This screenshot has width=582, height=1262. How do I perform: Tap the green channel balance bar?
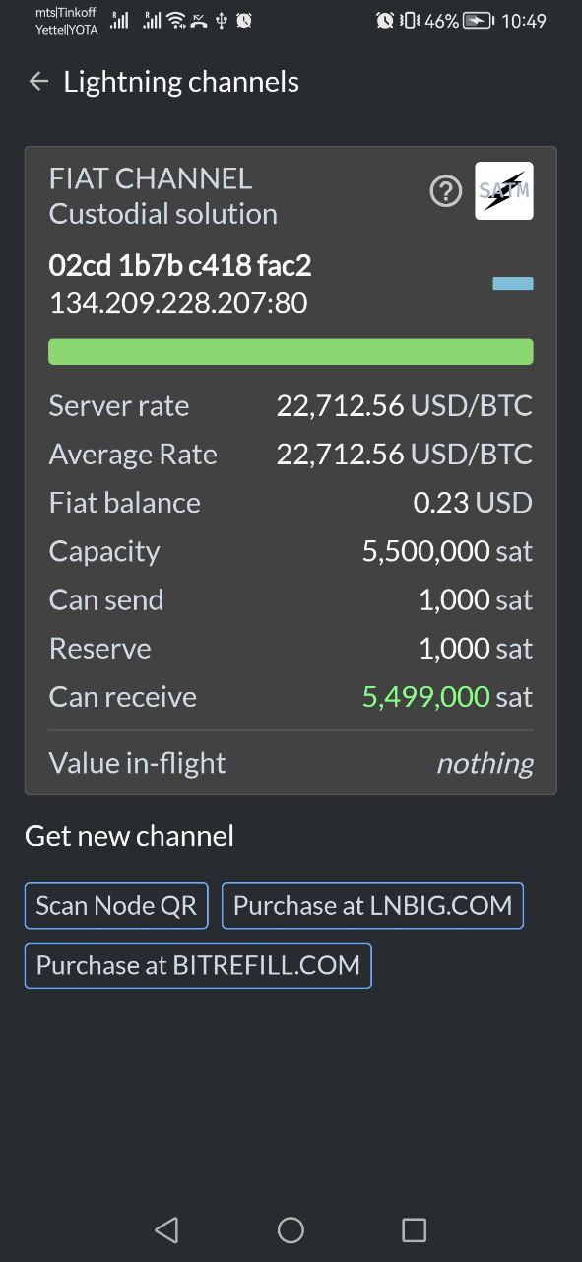(x=291, y=352)
